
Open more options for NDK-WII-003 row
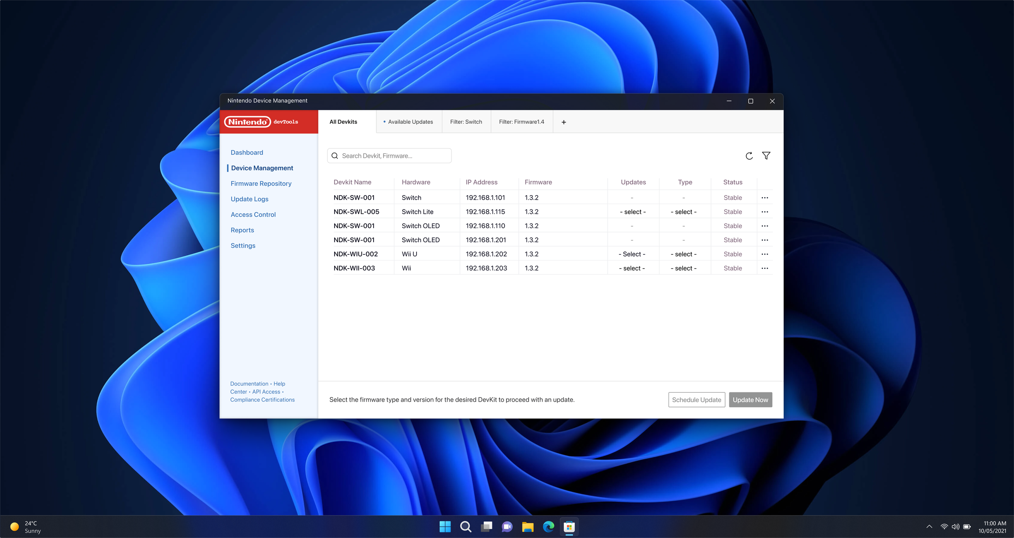765,268
